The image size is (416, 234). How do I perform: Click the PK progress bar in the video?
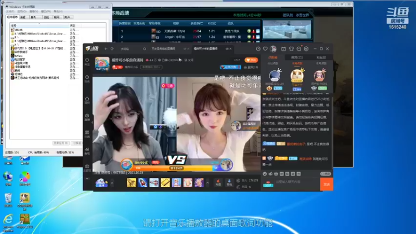tap(176, 168)
